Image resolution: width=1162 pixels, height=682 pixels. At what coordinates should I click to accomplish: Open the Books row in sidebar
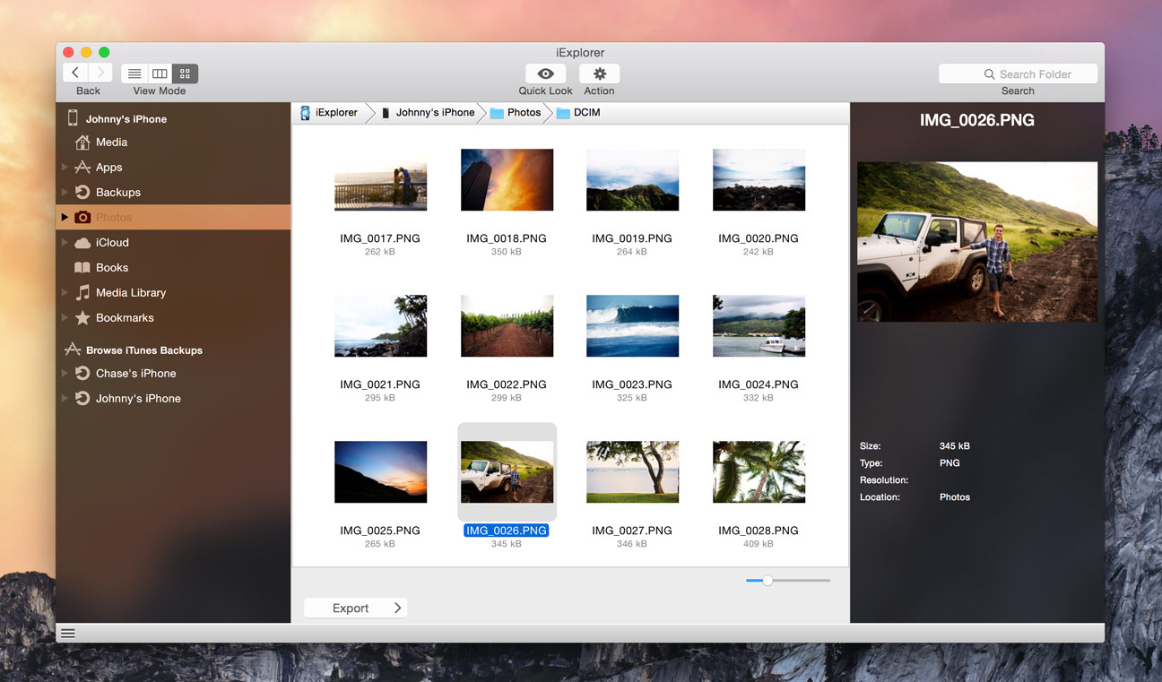pos(173,268)
